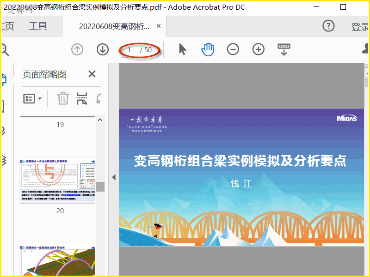Click the page label 19 text
This screenshot has width=370, height=277.
(60, 125)
